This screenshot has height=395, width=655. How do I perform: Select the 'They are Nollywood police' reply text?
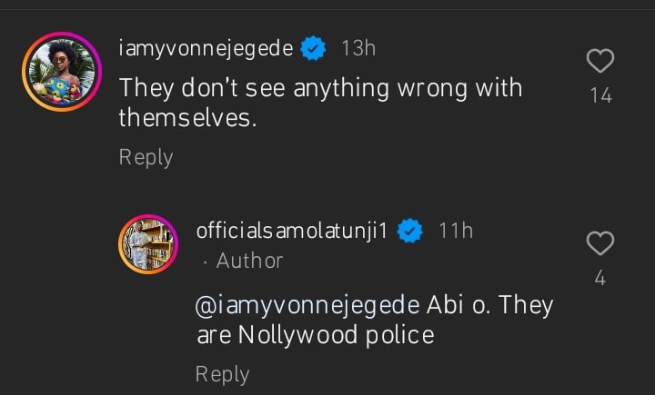[373, 320]
